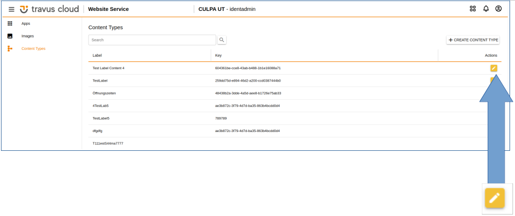Open Content Types in the sidebar
The image size is (515, 216).
(33, 48)
